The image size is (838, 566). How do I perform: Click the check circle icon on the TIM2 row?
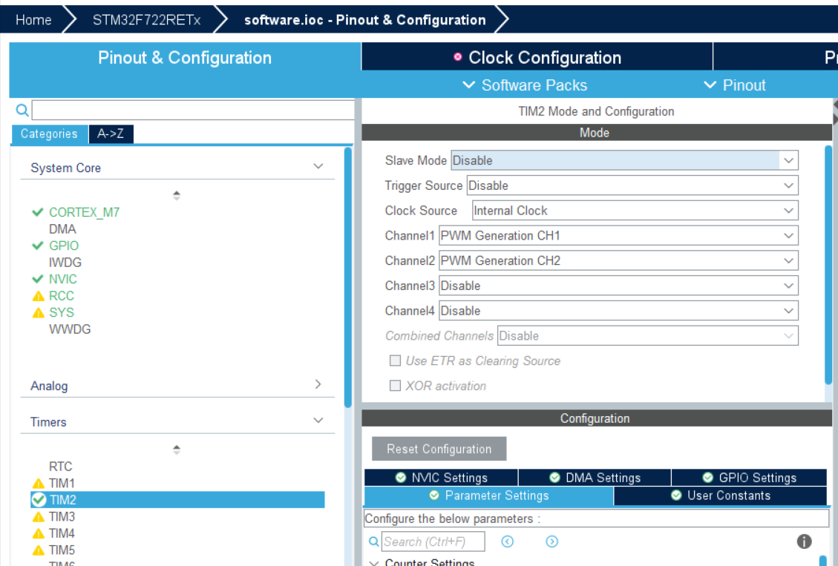coord(39,500)
